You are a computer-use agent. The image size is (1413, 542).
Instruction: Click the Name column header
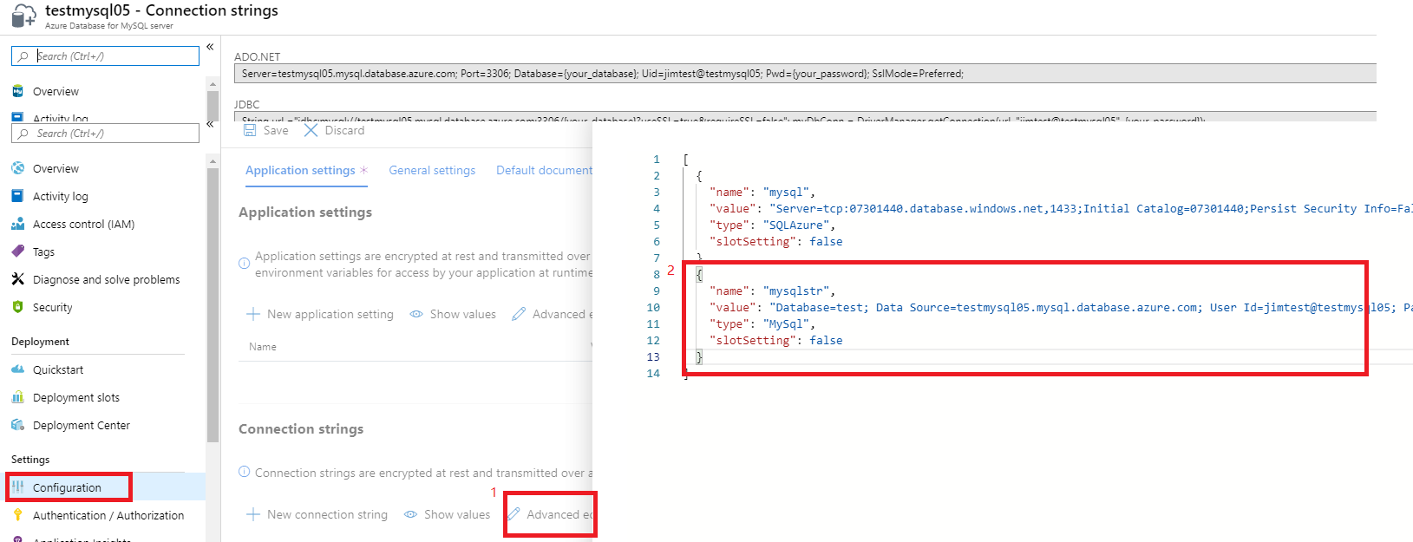coord(263,347)
